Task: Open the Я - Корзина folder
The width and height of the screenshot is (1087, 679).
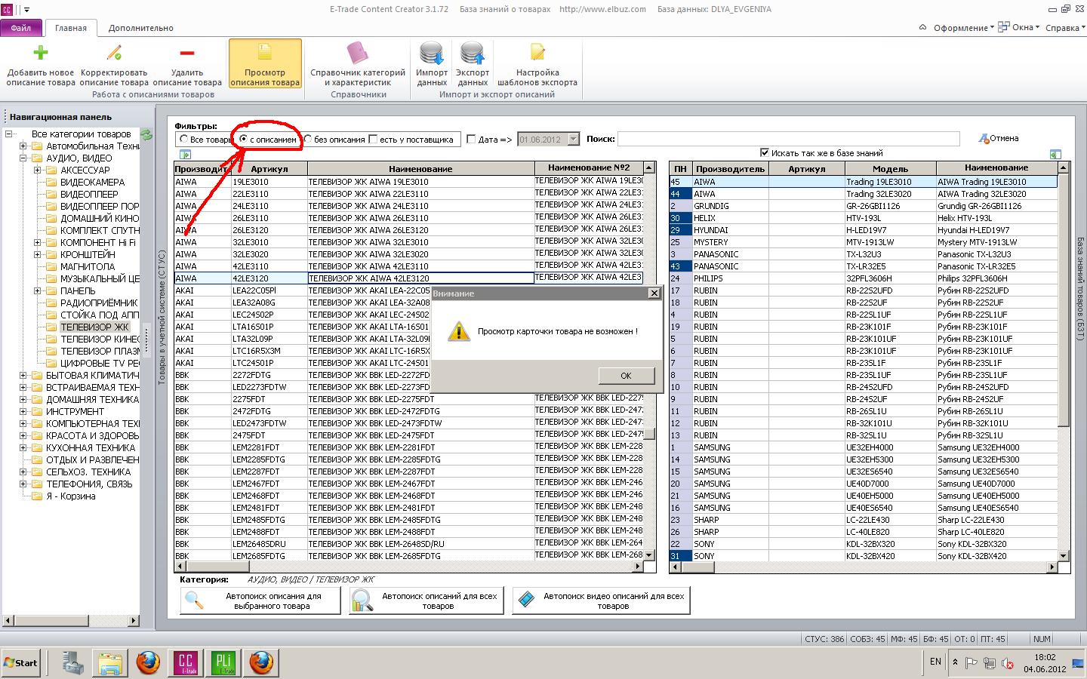Action: click(x=70, y=496)
